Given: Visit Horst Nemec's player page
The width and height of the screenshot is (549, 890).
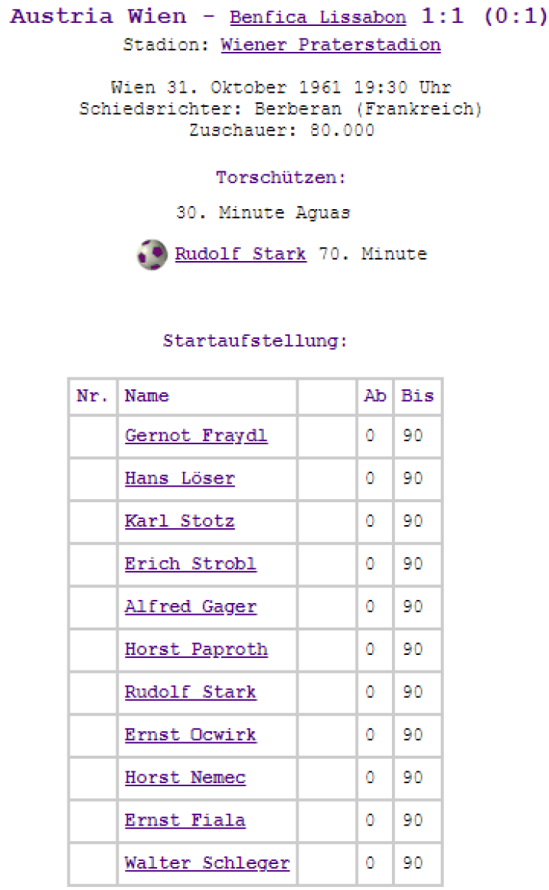Looking at the screenshot, I should click(x=184, y=777).
